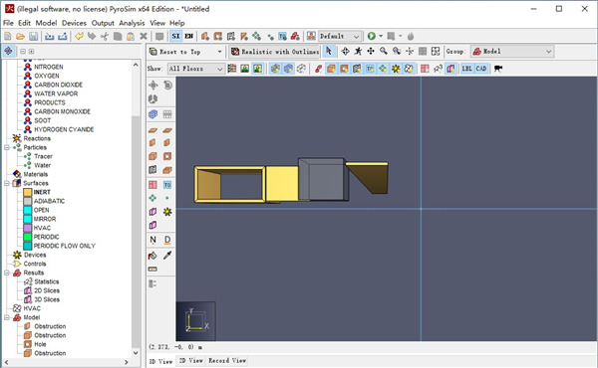Select the paint bucket tool

coord(152,256)
